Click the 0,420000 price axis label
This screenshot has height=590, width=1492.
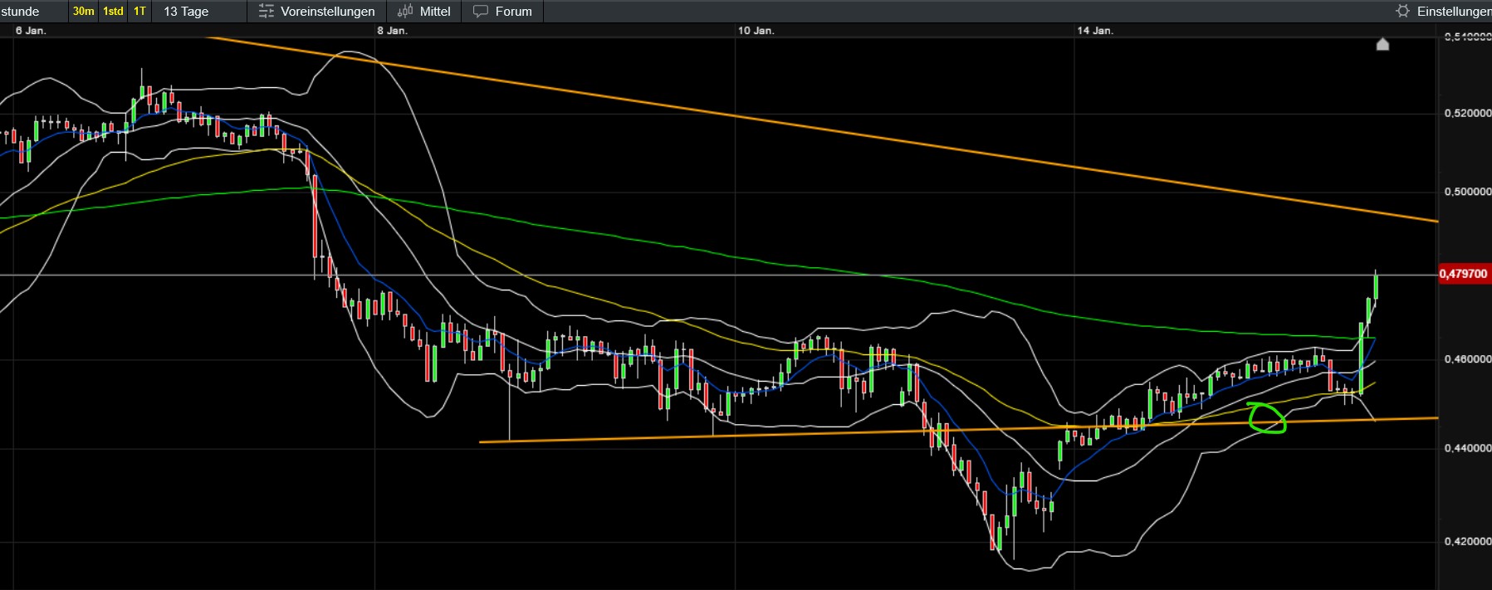[x=1467, y=541]
